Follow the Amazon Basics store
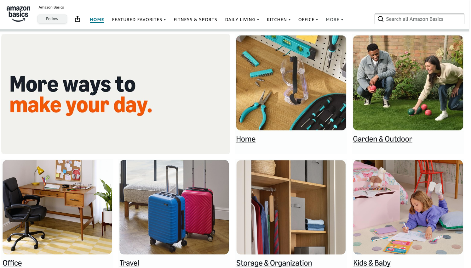Screen dimensions: 471x268 (x=52, y=19)
